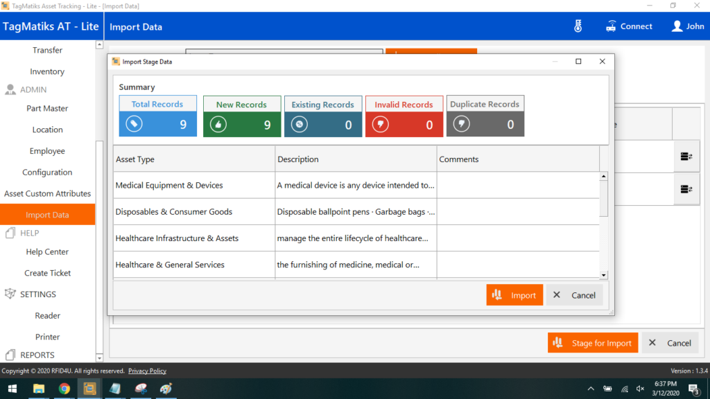The image size is (710, 399).
Task: Click the ADMIN section person icon
Action: coord(10,89)
